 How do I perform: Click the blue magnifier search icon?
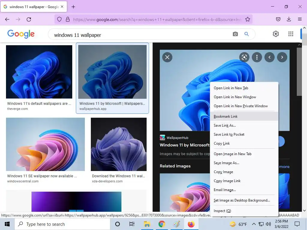246,34
